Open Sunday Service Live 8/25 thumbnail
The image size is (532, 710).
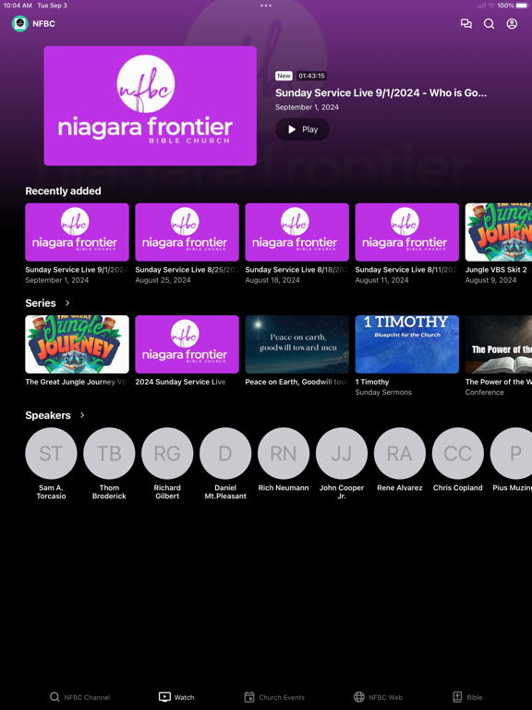187,232
